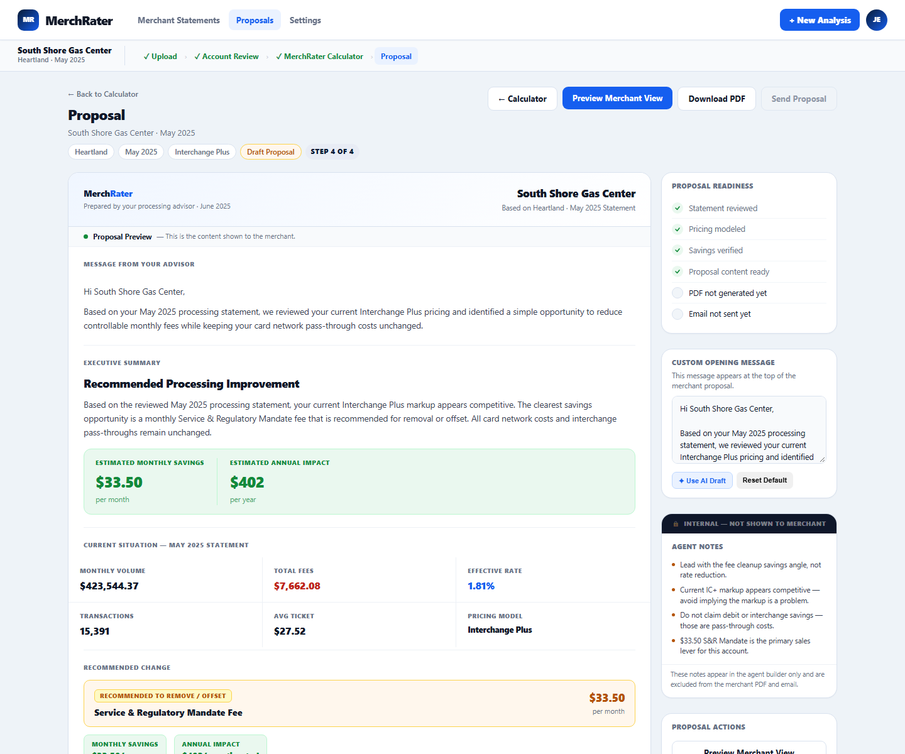
Task: Select the 1.81% effective rate value
Action: [481, 586]
